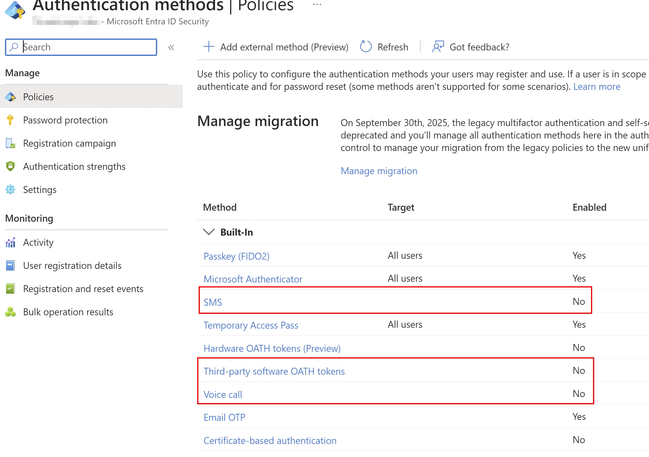Click the Manage migration link

click(379, 171)
